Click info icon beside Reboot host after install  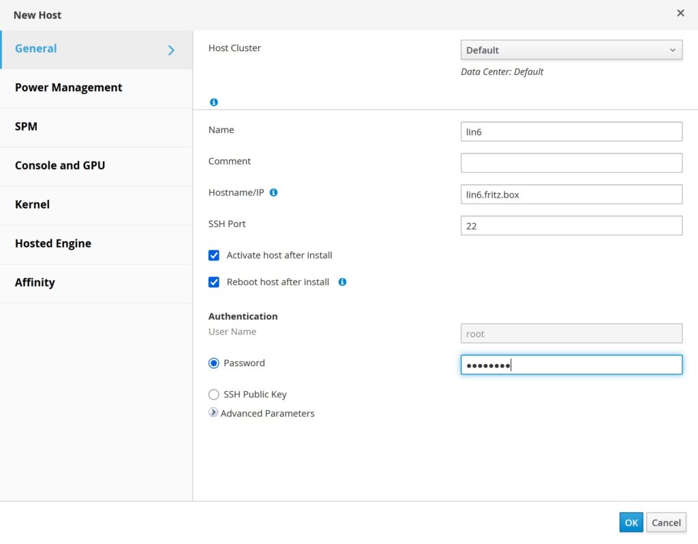pyautogui.click(x=342, y=282)
